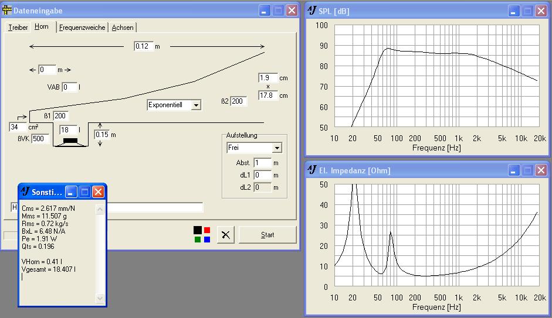Image resolution: width=552 pixels, height=318 pixels.
Task: Click the SPL frequency response graph
Action: coord(436,76)
